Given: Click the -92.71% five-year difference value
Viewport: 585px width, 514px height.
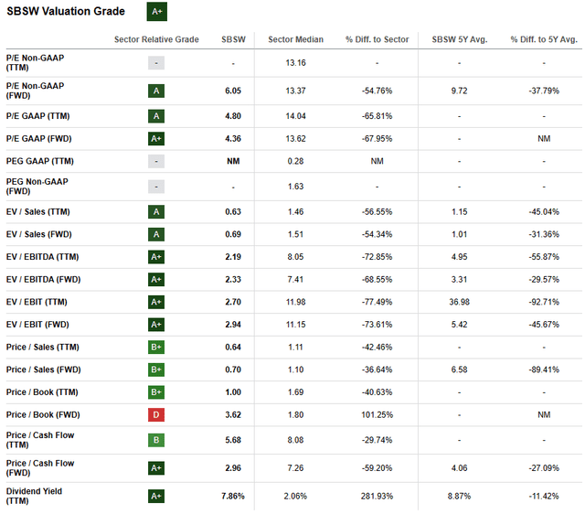Looking at the screenshot, I should click(544, 302).
